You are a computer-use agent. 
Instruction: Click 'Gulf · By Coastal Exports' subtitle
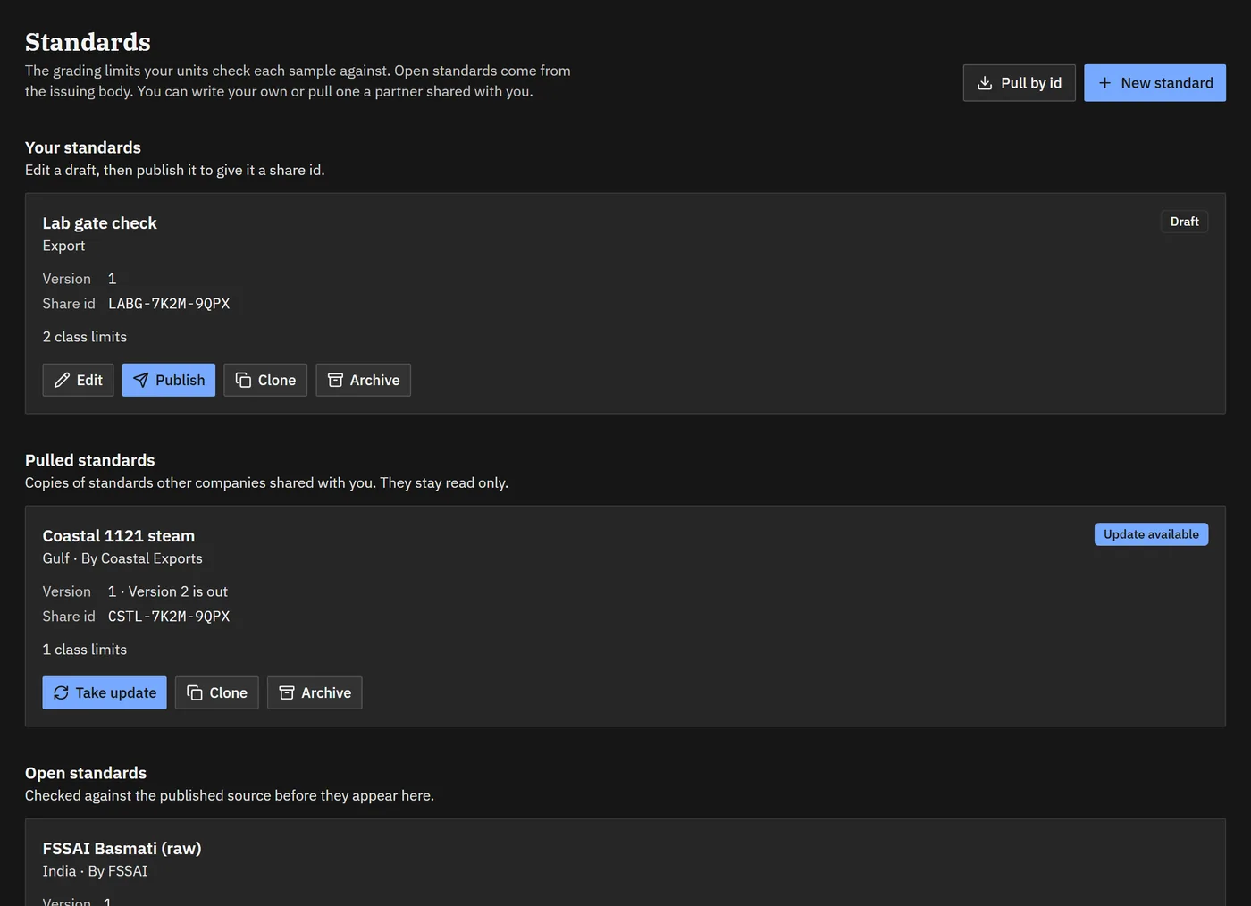pyautogui.click(x=122, y=558)
